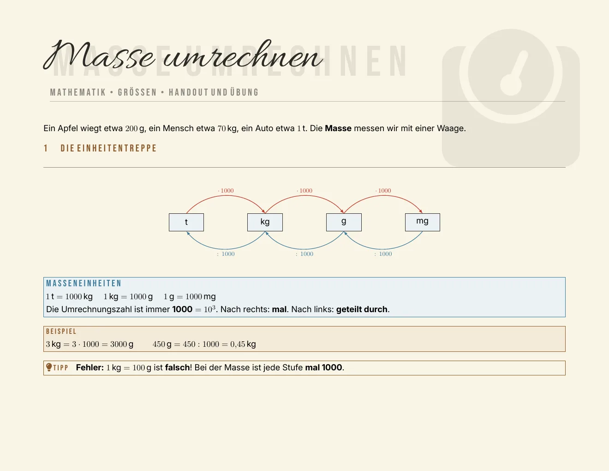Click the bold phrase 'geteilt durch'
The height and width of the screenshot is (471, 609).
click(362, 309)
